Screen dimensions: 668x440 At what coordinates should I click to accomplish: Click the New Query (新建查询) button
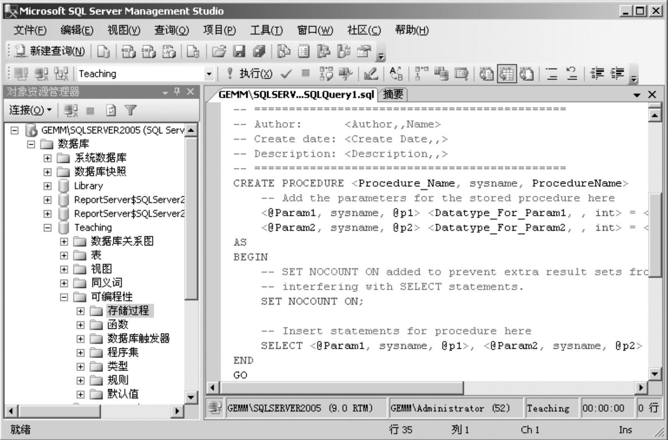click(x=50, y=51)
